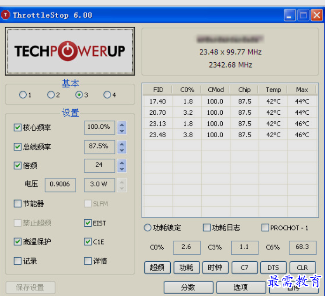This screenshot has width=325, height=296.
Task: Open the 超频 overclock button
Action: [x=157, y=267]
